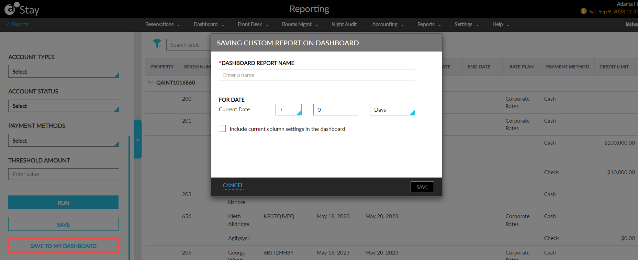Open the Help menu

pos(501,24)
